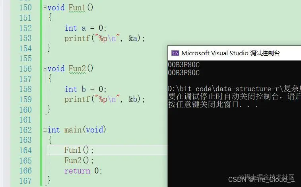The height and width of the screenshot is (187, 301).
Task: Click the 'void Fun1()' declaration
Action: 70,8
